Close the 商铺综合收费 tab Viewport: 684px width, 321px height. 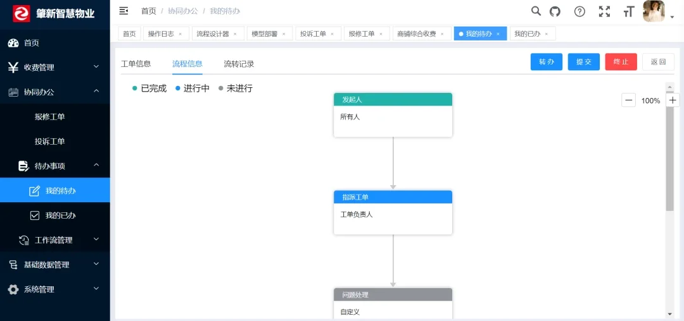click(442, 34)
